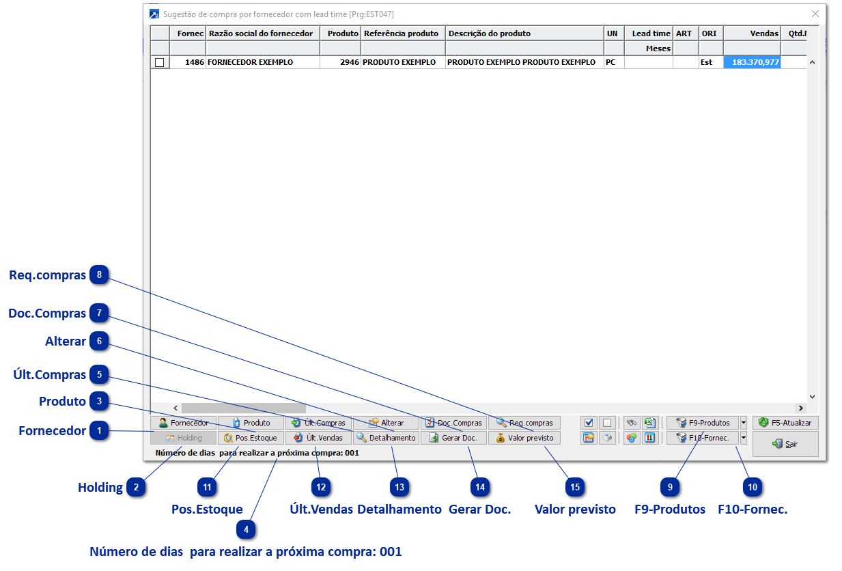Click filter field under Descrição do produto
Screen dimensions: 842x571
point(524,48)
